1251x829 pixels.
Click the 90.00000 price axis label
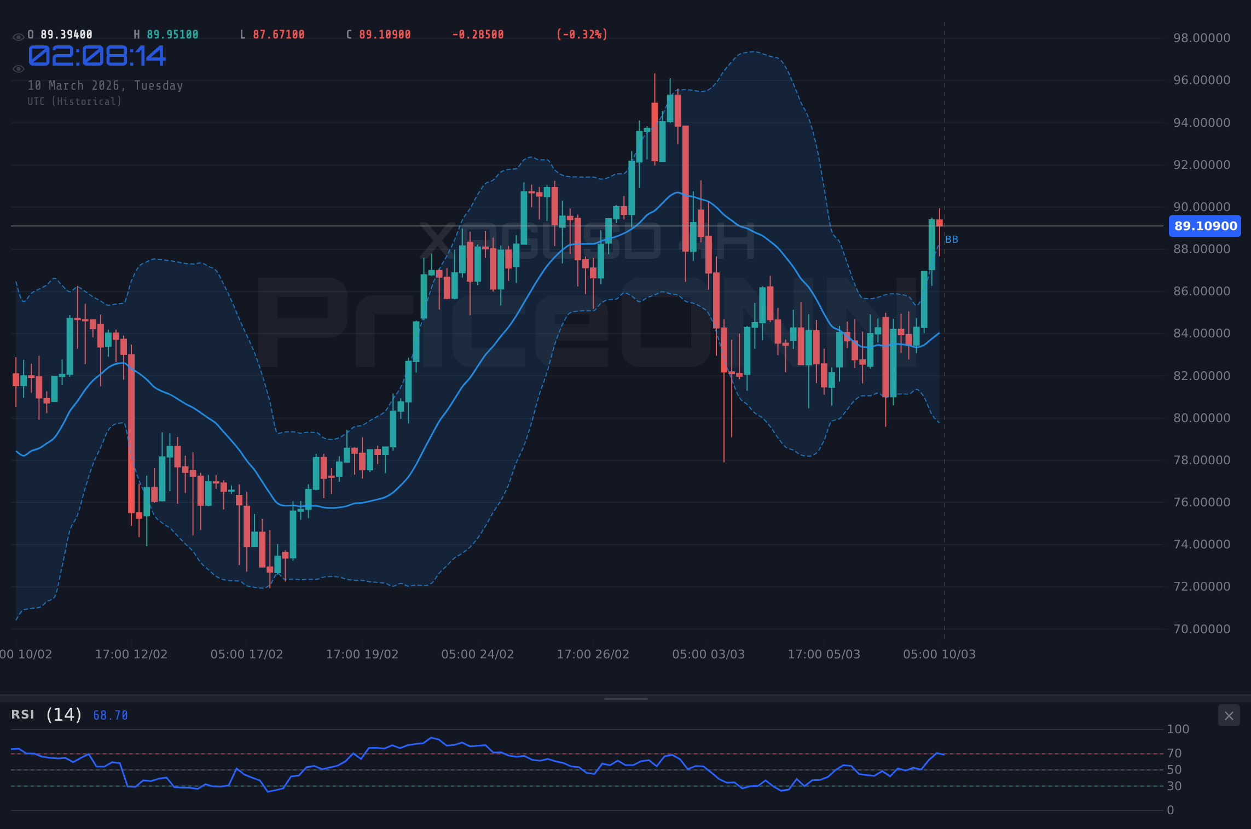coord(1202,207)
